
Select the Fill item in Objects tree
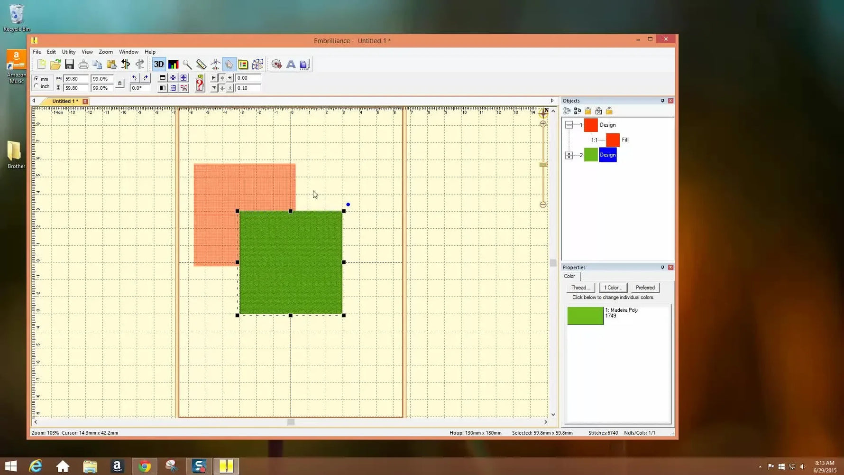625,140
